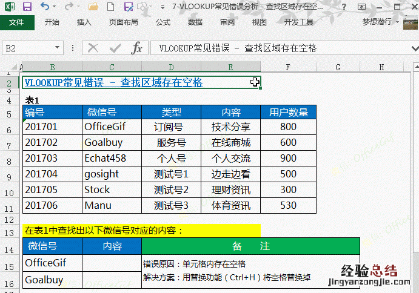Open the 文件 menu tab
This screenshot has height=293, width=419.
(x=16, y=22)
